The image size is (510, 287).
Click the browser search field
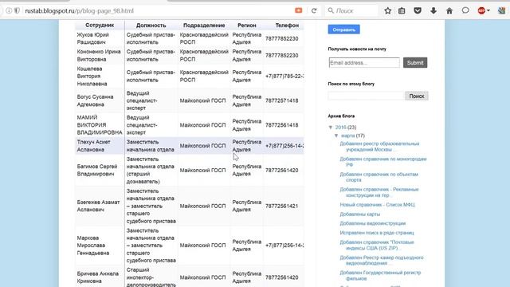[351, 10]
